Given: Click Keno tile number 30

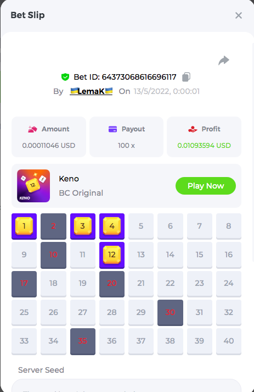Looking at the screenshot, I should click(170, 312).
